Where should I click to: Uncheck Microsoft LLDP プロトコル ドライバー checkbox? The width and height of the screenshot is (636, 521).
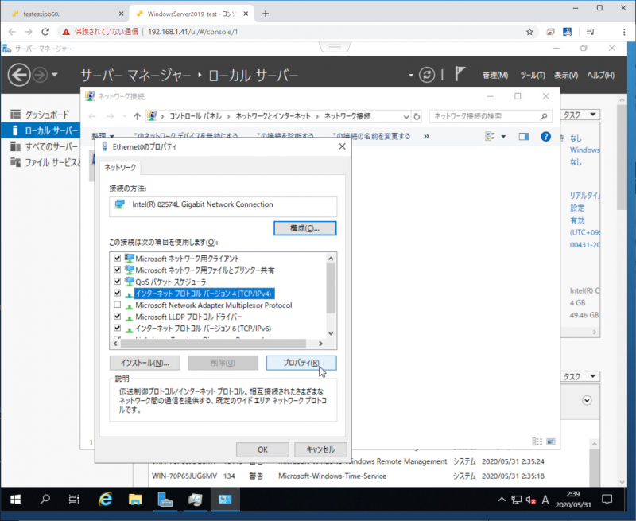(117, 316)
